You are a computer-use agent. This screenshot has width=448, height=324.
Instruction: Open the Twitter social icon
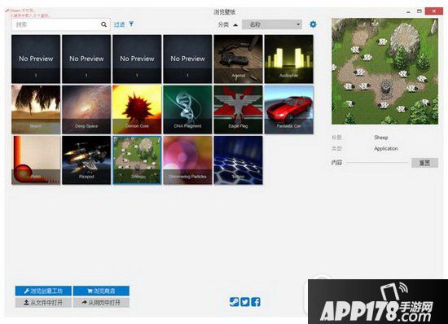[245, 302]
